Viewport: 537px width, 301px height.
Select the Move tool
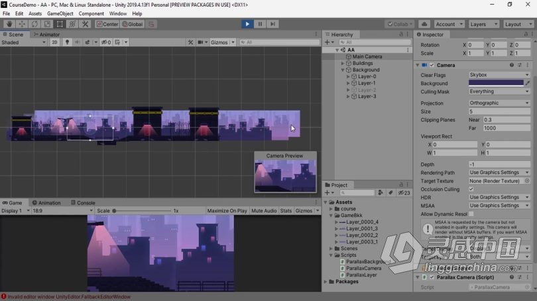pos(22,24)
